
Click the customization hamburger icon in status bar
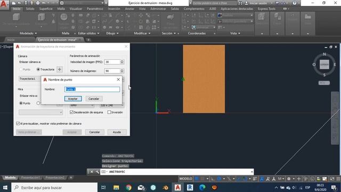tap(338, 179)
